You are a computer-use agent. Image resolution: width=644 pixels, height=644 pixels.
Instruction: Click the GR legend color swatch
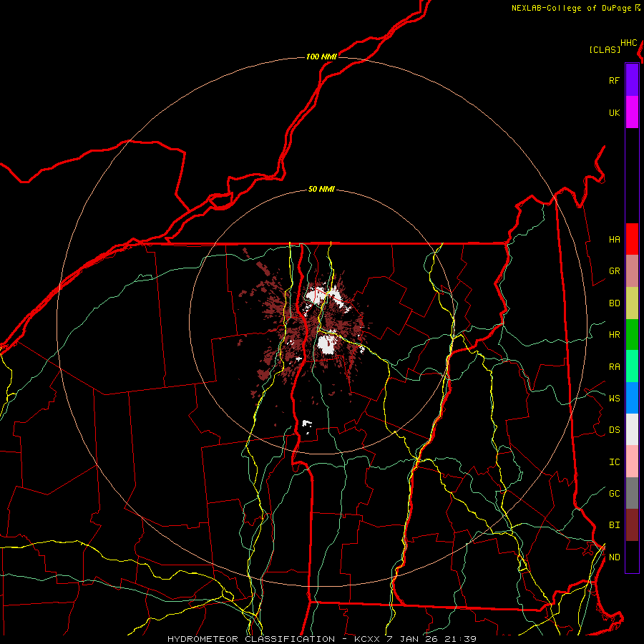click(x=632, y=270)
